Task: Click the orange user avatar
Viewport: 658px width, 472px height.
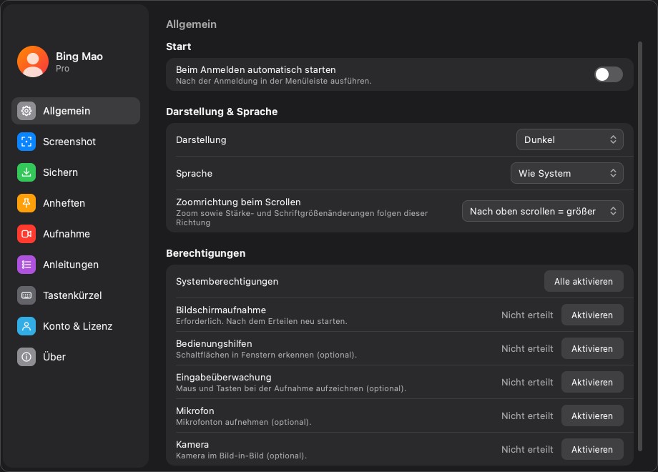Action: tap(33, 62)
